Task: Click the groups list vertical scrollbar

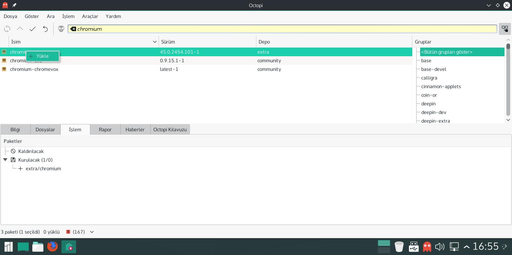Action: click(x=508, y=79)
